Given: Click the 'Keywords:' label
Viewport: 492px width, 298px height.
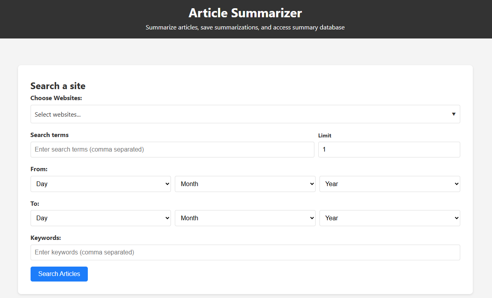Looking at the screenshot, I should pyautogui.click(x=46, y=238).
